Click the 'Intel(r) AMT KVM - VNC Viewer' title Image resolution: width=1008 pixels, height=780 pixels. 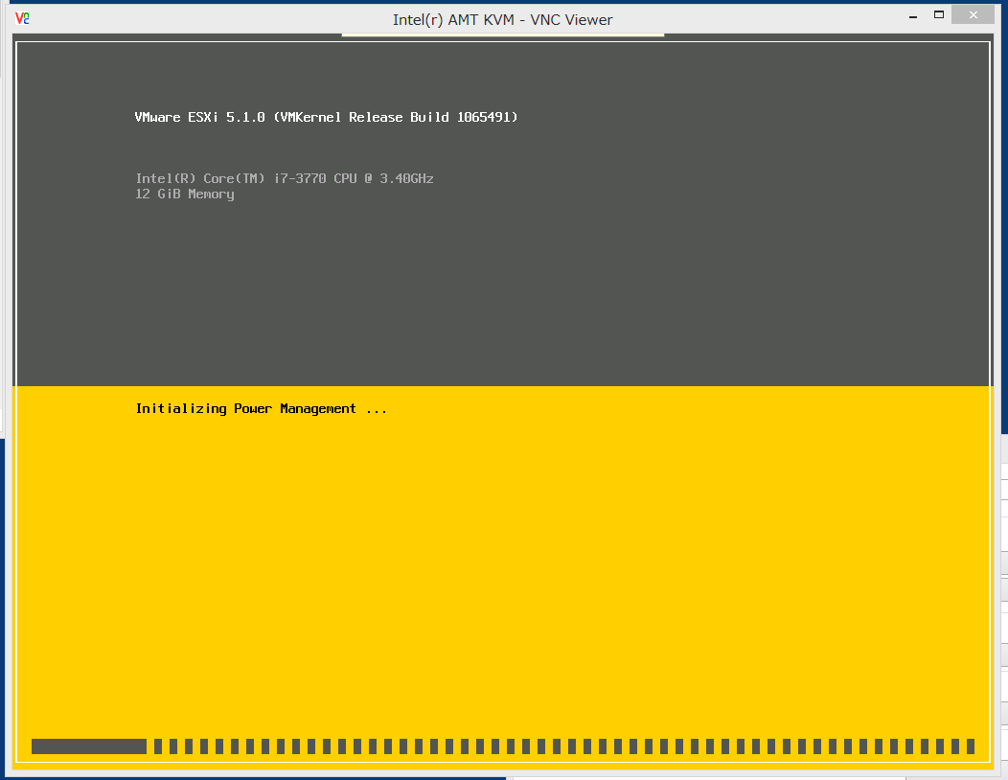pyautogui.click(x=503, y=20)
